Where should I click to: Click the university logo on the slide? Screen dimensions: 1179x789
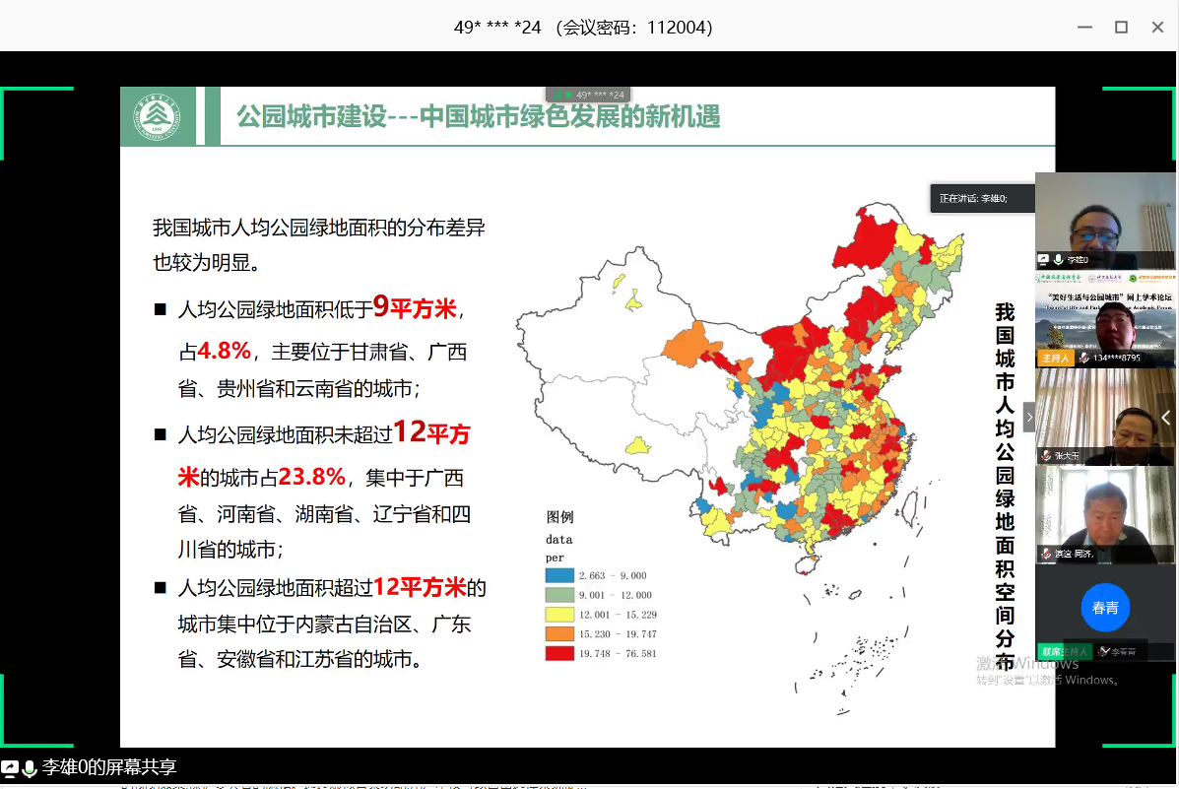158,117
